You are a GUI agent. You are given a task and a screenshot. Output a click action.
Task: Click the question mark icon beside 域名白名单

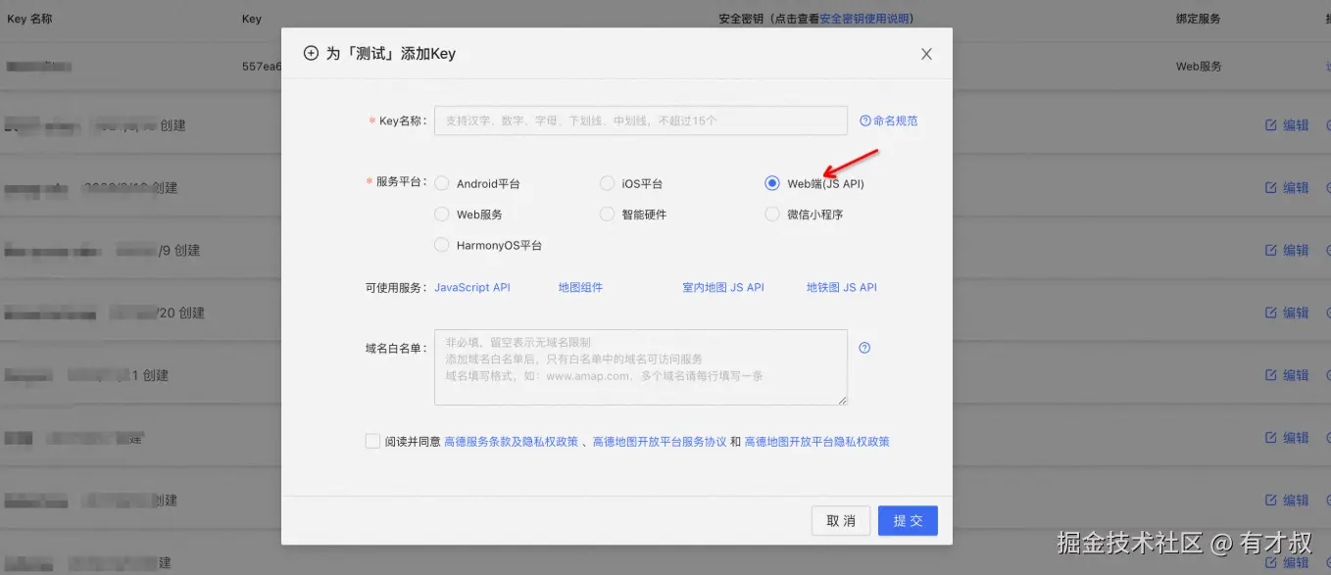click(864, 348)
